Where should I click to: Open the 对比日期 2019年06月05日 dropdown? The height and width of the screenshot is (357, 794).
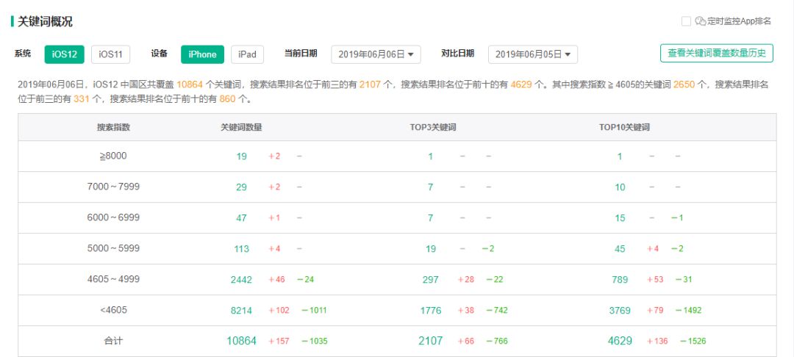pyautogui.click(x=532, y=54)
